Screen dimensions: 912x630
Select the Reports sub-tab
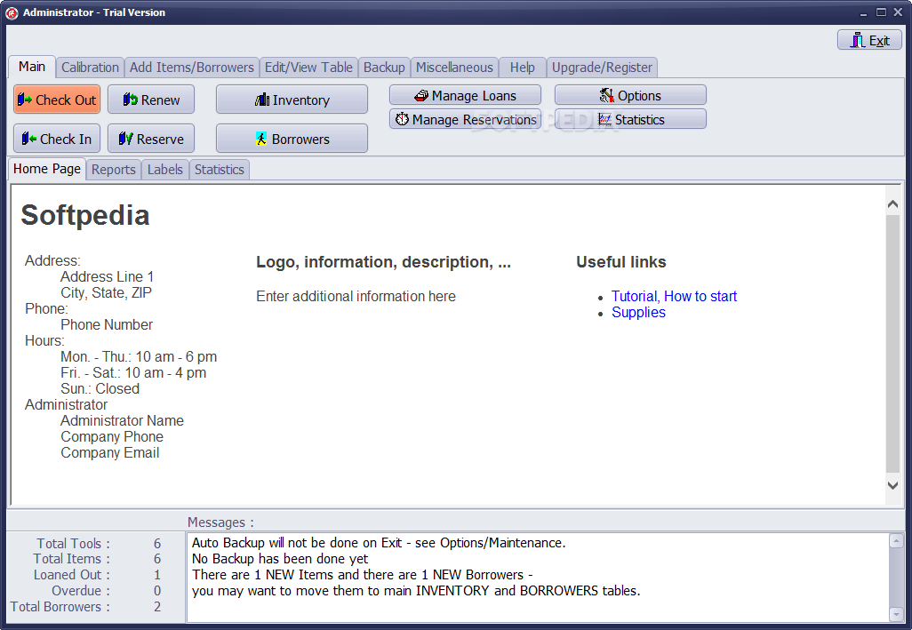[x=114, y=169]
